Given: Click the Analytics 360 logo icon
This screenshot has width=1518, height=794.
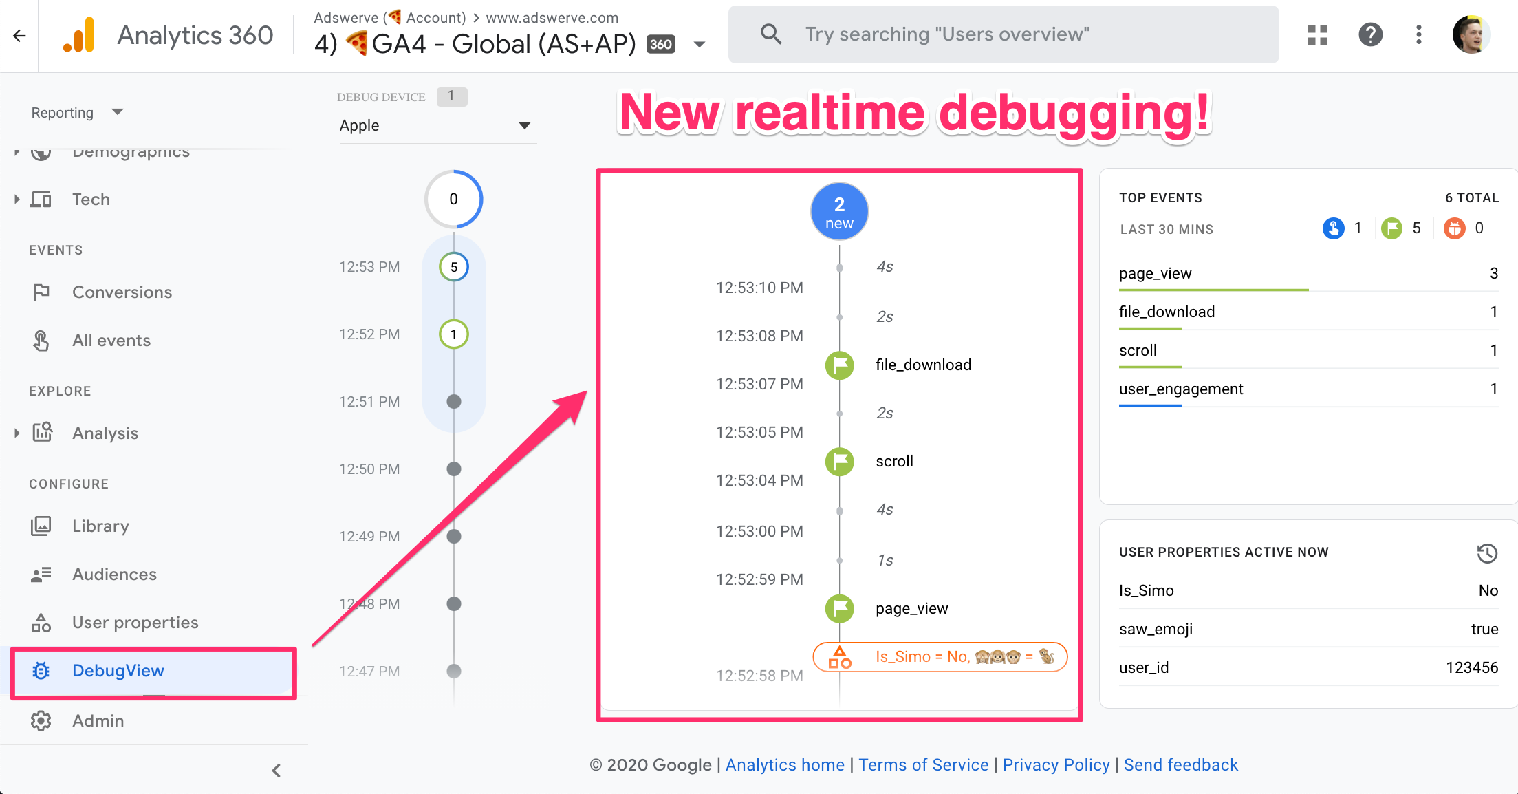Looking at the screenshot, I should point(79,35).
